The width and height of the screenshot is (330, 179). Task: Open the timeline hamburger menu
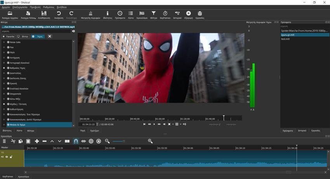click(x=4, y=141)
